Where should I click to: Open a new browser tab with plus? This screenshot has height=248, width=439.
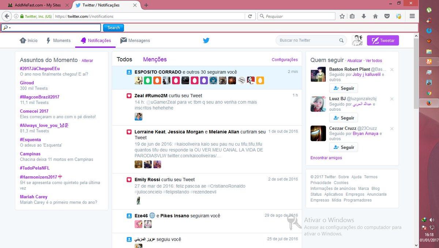pyautogui.click(x=146, y=5)
